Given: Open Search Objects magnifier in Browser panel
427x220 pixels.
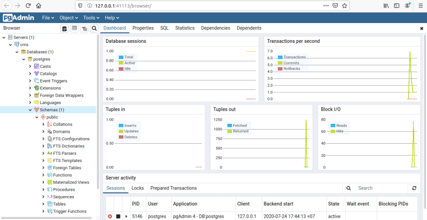Looking at the screenshot, I should 94,28.
